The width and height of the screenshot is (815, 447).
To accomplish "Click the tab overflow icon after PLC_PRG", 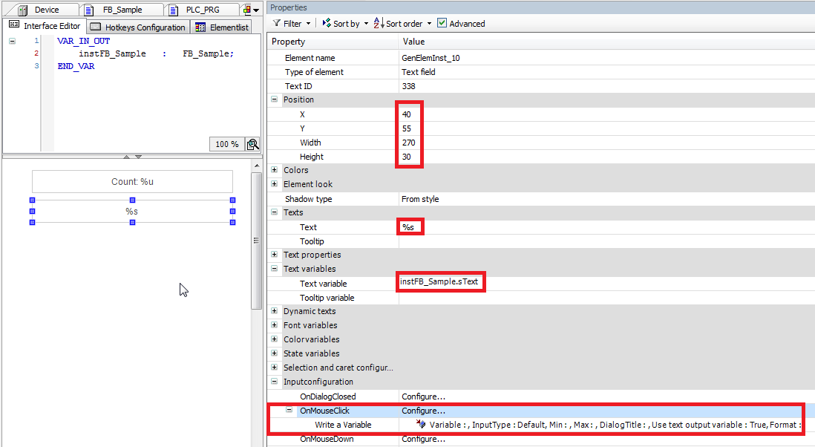I will tap(250, 10).
